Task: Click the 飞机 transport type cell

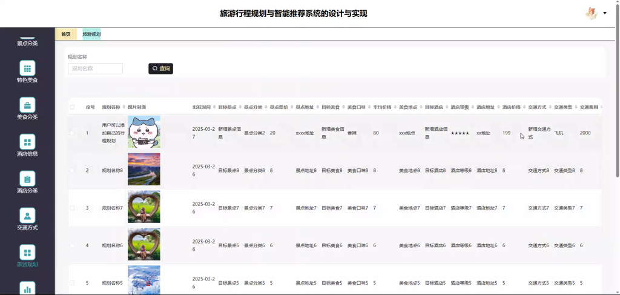Action: coord(558,133)
